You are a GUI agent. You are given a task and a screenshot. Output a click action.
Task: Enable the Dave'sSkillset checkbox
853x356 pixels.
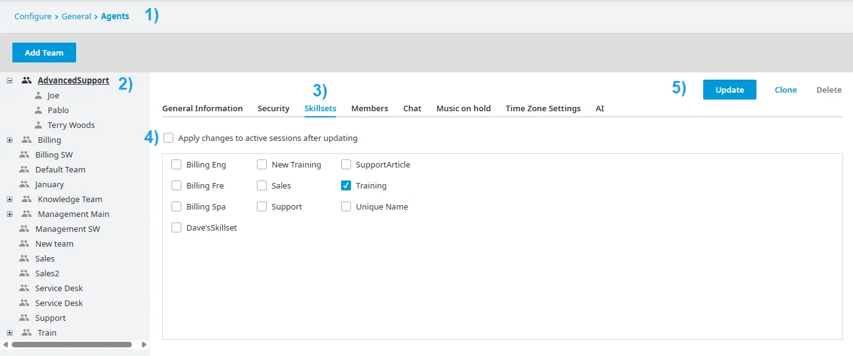[x=176, y=228]
